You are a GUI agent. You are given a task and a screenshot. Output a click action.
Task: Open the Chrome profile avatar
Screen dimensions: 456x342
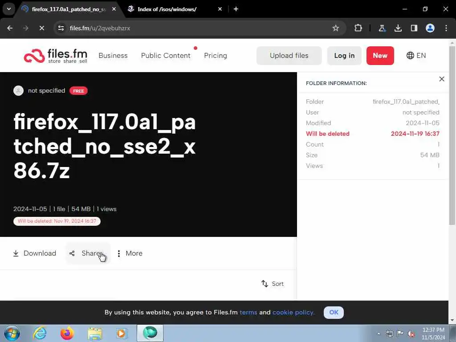coord(430,28)
